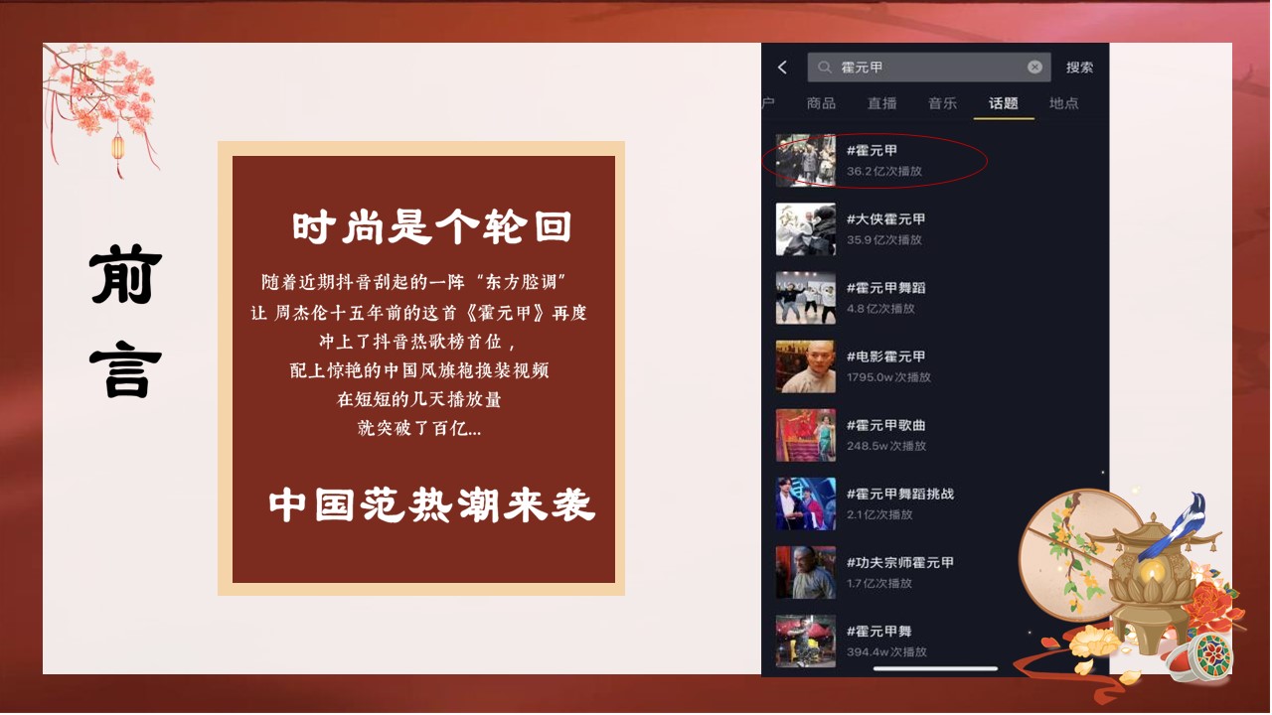
Task: Open the #大侠霍元甲 topic thumbnail
Action: (805, 229)
